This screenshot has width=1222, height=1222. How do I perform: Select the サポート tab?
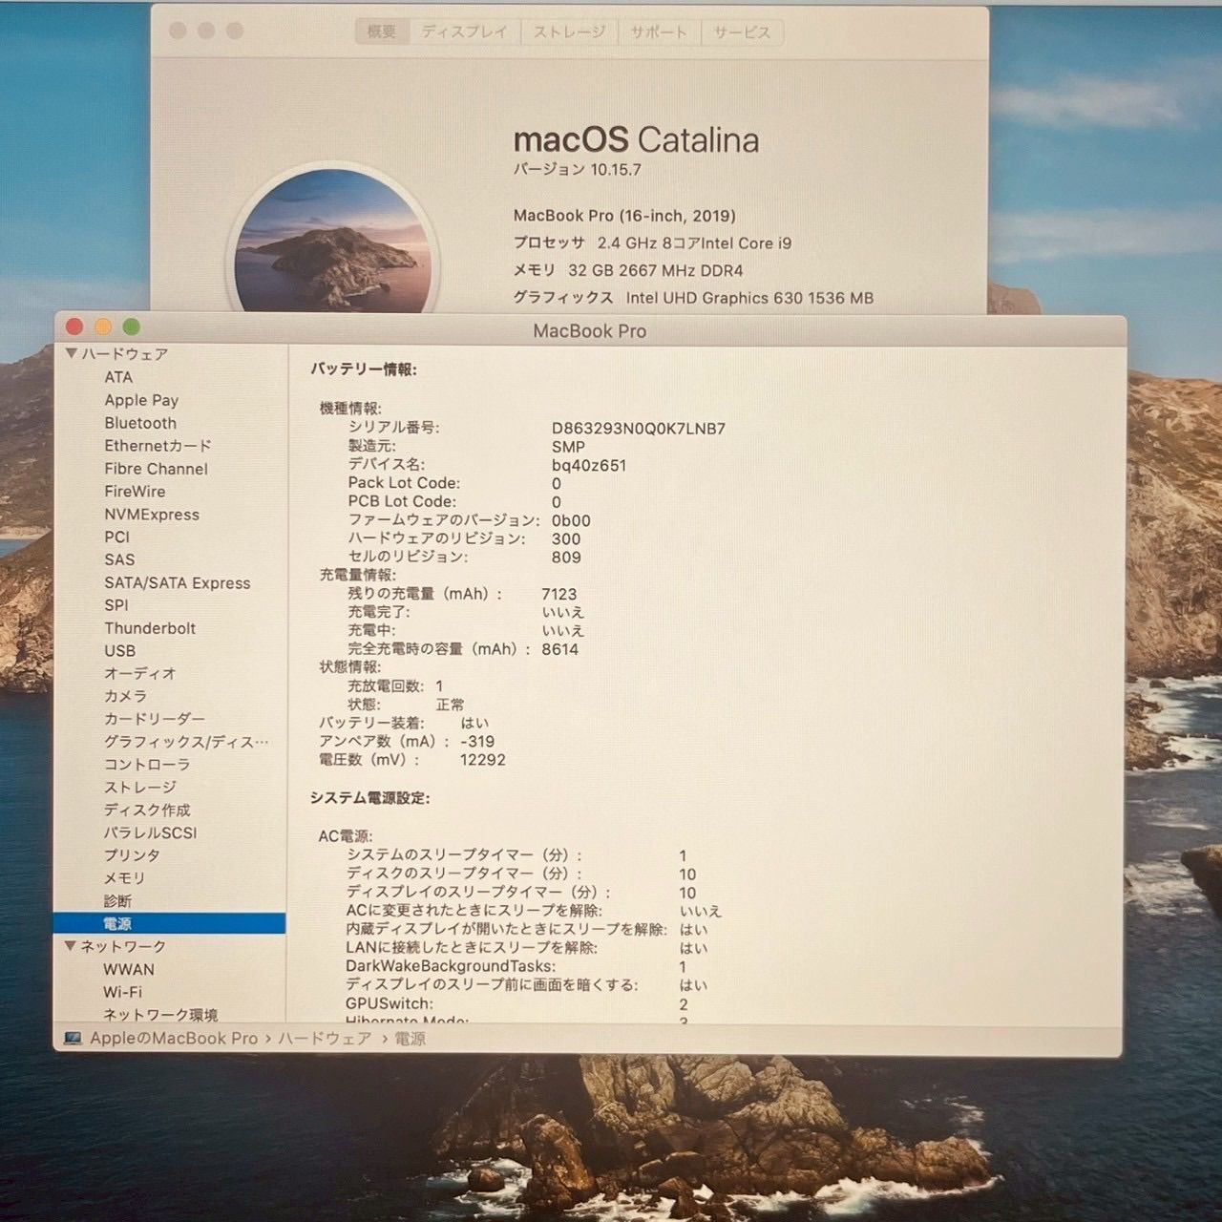658,30
